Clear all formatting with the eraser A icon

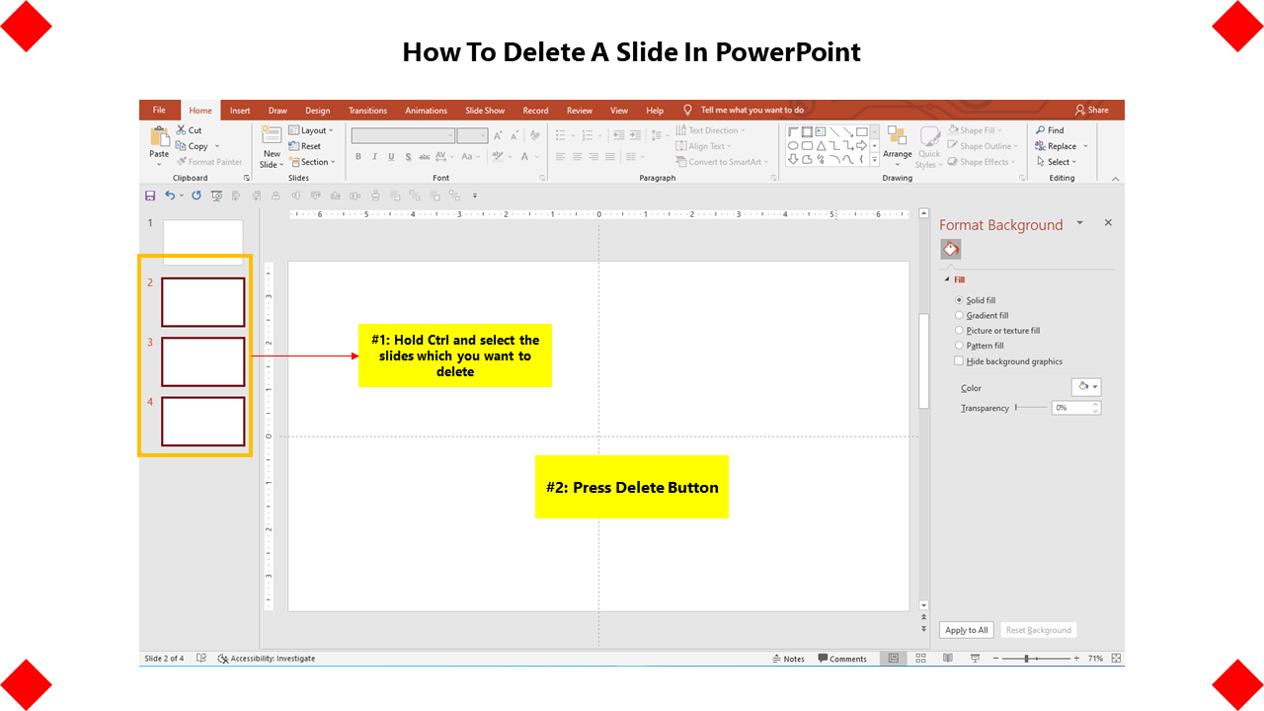534,136
